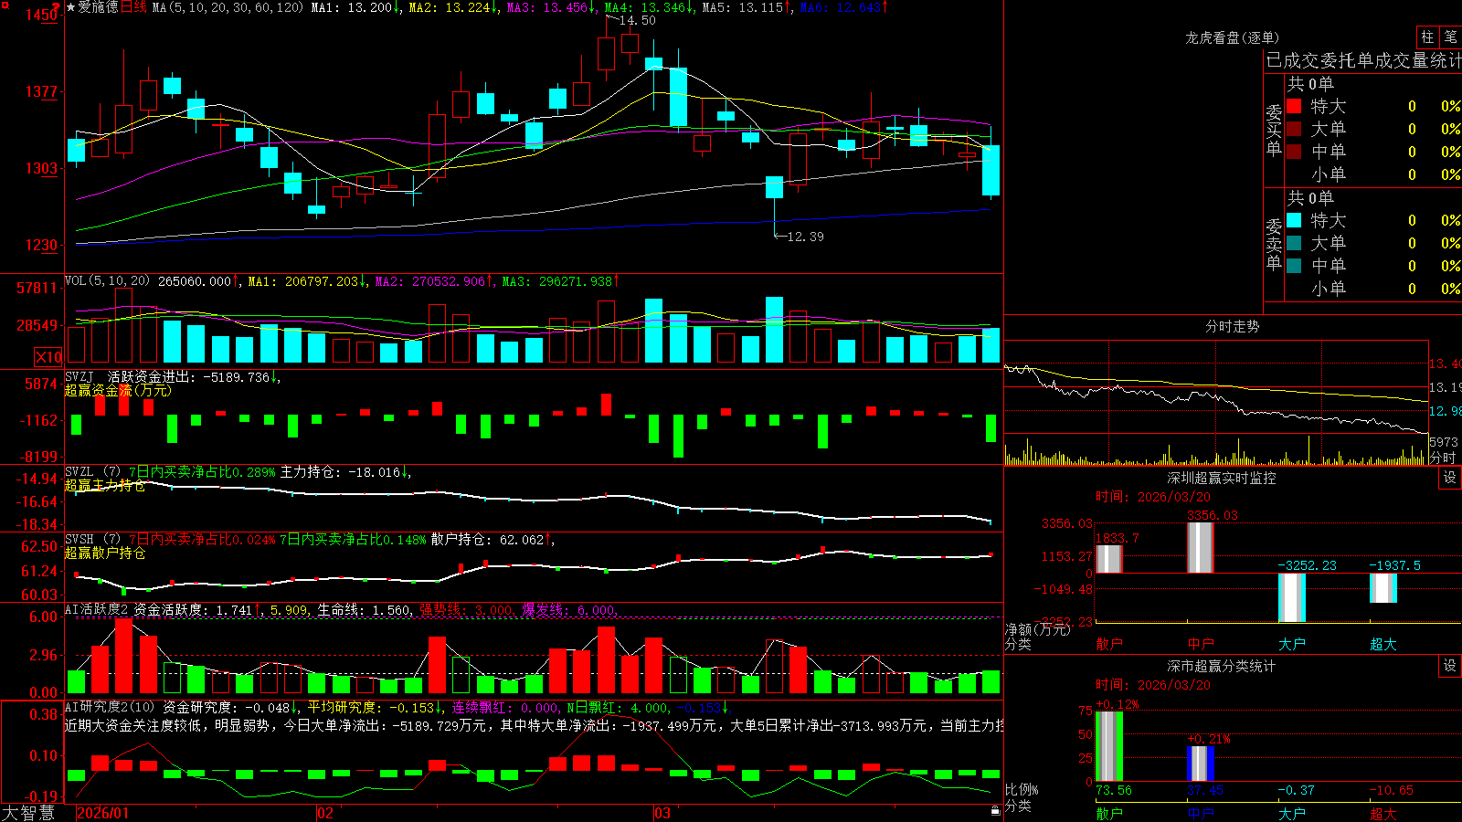The image size is (1462, 822).
Task: Click 73.56 散户 ratio bar
Action: point(1109,746)
